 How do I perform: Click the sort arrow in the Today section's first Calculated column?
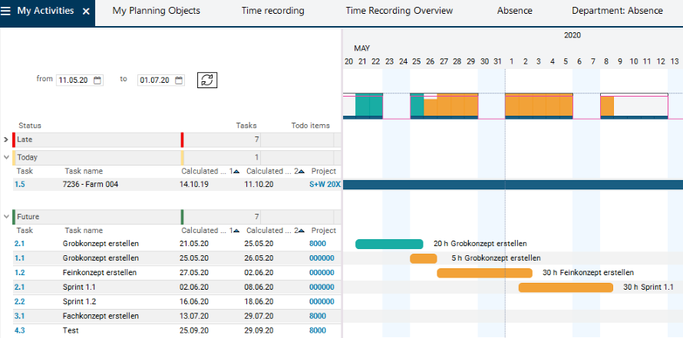coord(236,171)
